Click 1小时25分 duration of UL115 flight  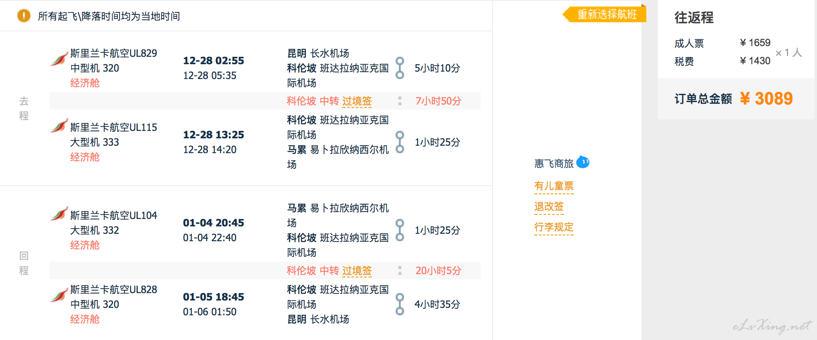(x=437, y=142)
